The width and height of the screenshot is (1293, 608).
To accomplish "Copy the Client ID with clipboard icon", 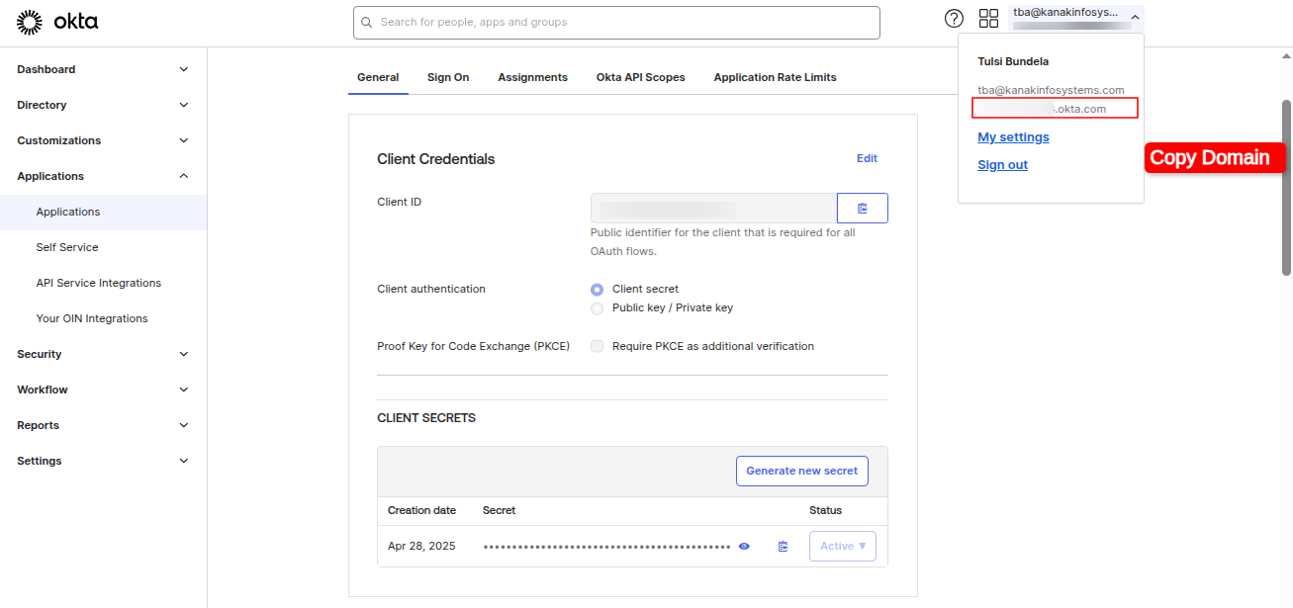I will [863, 208].
